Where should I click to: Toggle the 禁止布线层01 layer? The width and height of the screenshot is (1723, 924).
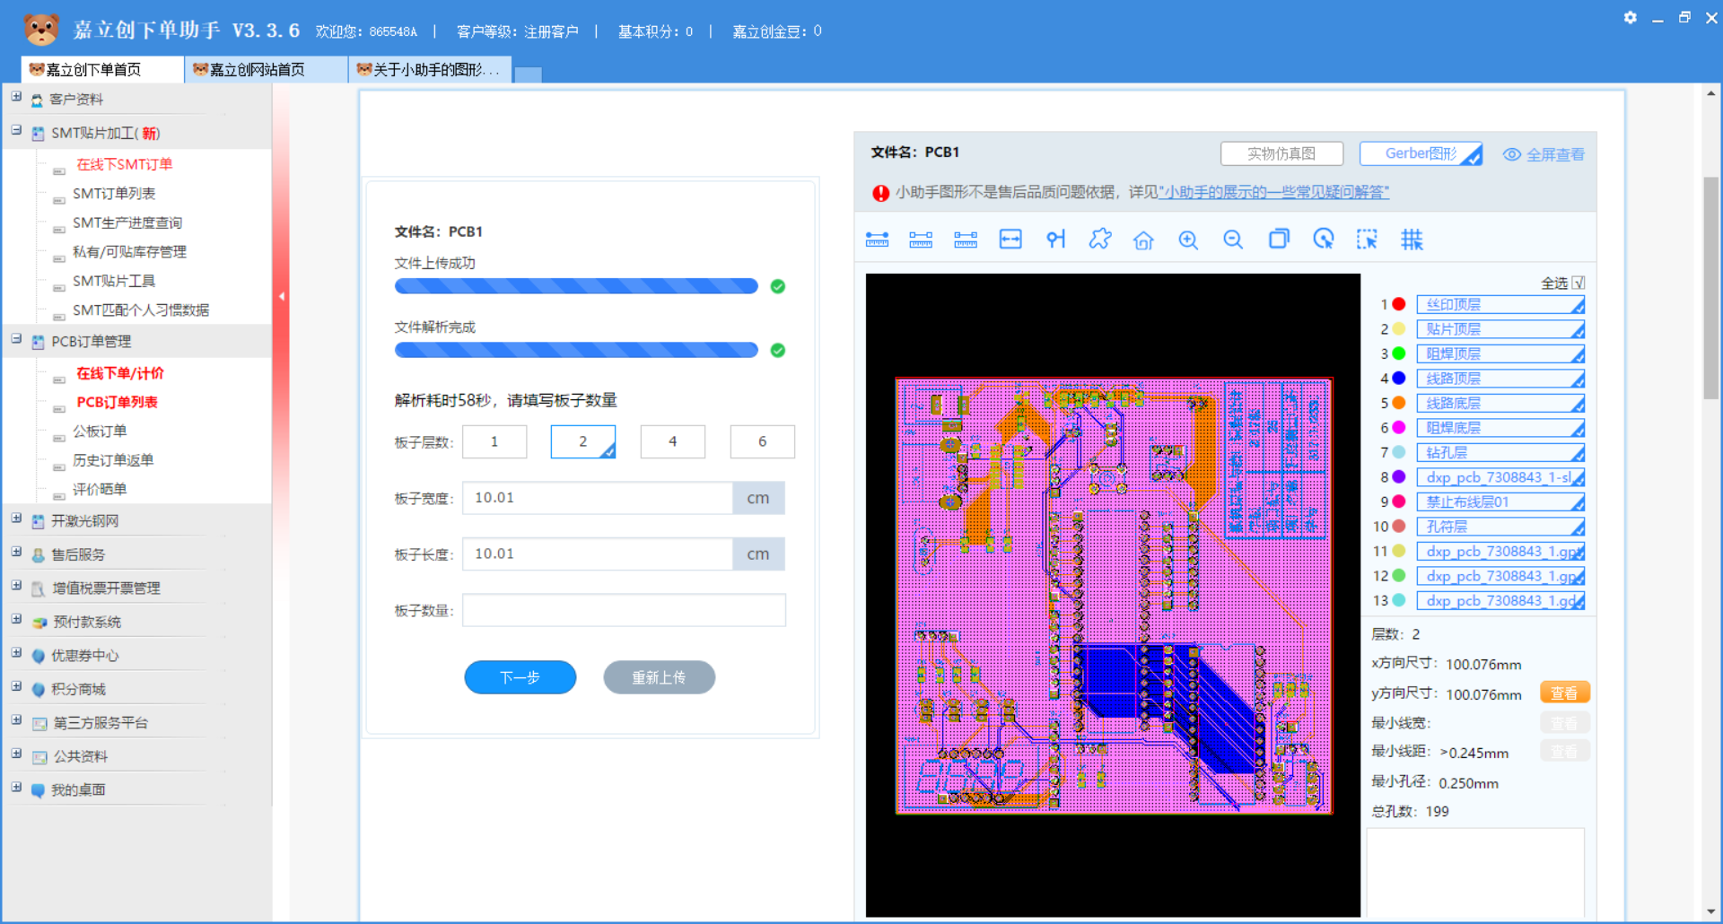(1500, 502)
